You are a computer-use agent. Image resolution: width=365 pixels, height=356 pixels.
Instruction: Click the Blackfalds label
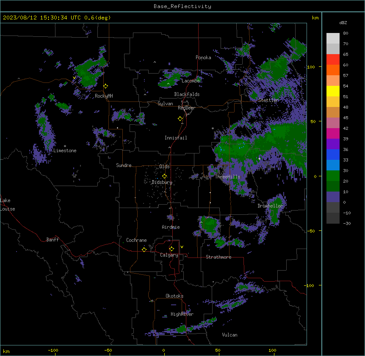[187, 94]
